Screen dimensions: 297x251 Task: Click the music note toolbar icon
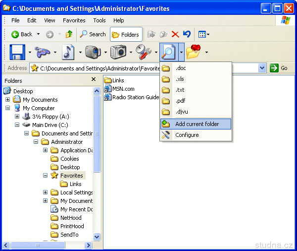coord(68,52)
